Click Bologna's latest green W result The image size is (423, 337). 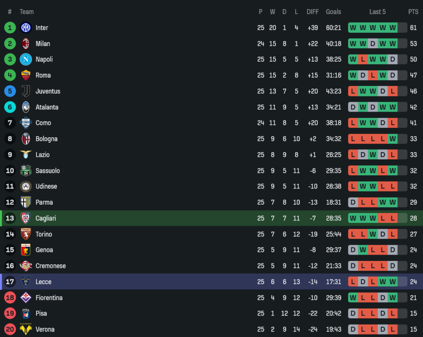(x=392, y=139)
